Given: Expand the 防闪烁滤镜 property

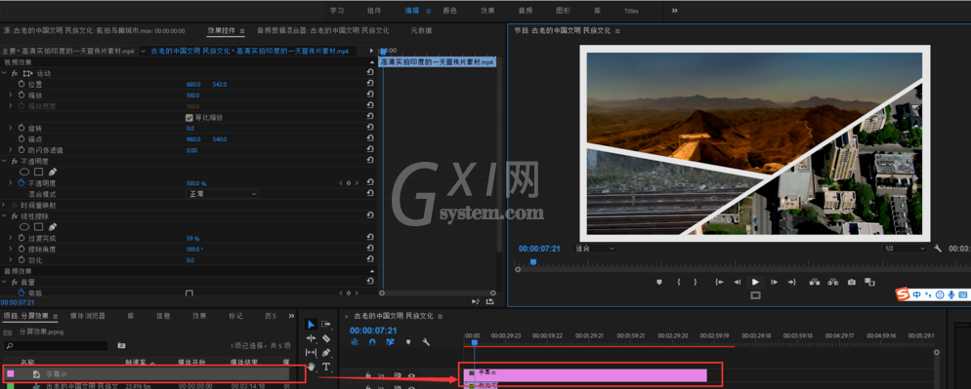Looking at the screenshot, I should click(11, 150).
